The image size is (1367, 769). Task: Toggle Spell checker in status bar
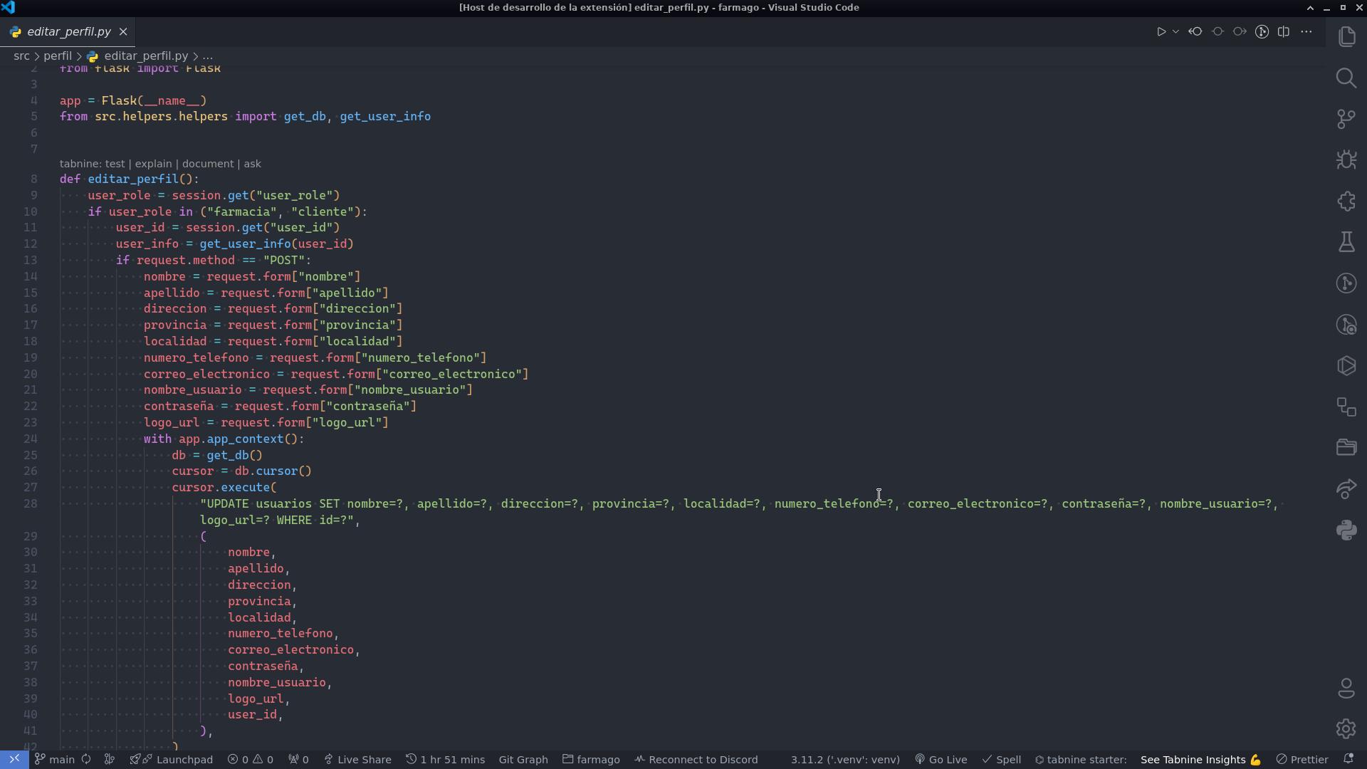pyautogui.click(x=1001, y=760)
